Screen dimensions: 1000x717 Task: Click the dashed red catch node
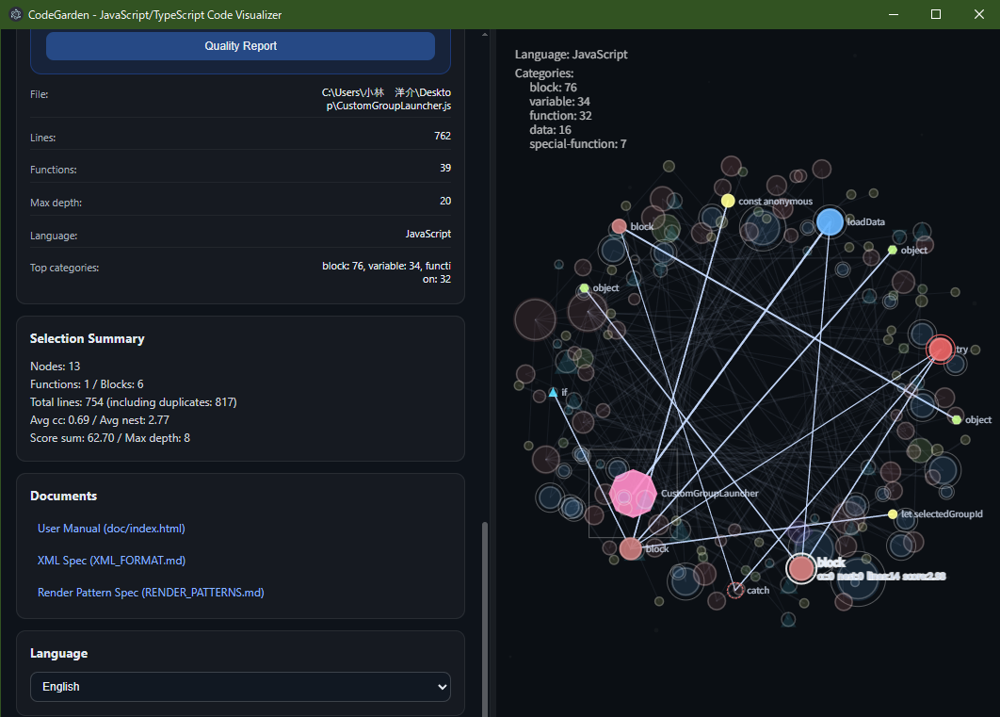click(734, 590)
